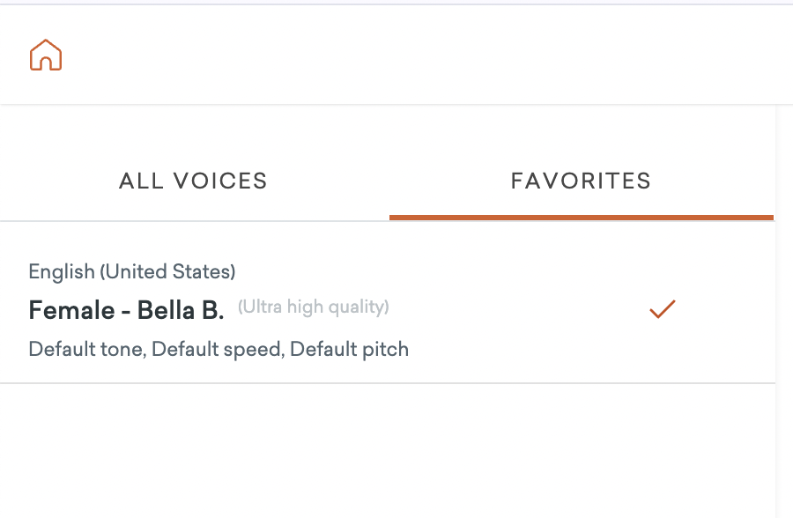Click the gray line under ALL VOICES tab
The height and width of the screenshot is (518, 793).
tap(195, 221)
